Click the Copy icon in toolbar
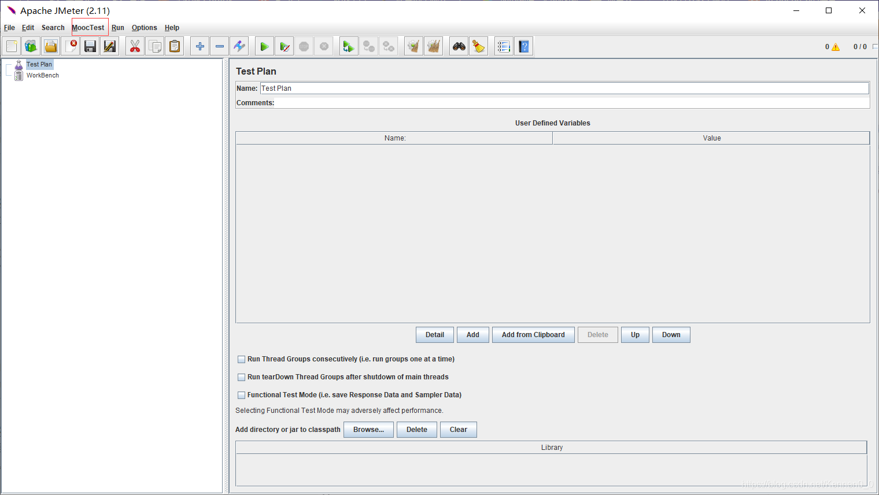Viewport: 879px width, 495px height. [x=155, y=46]
